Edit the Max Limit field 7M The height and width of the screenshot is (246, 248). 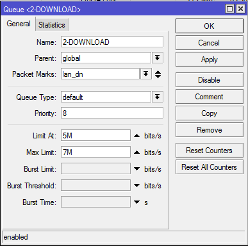[95, 152]
